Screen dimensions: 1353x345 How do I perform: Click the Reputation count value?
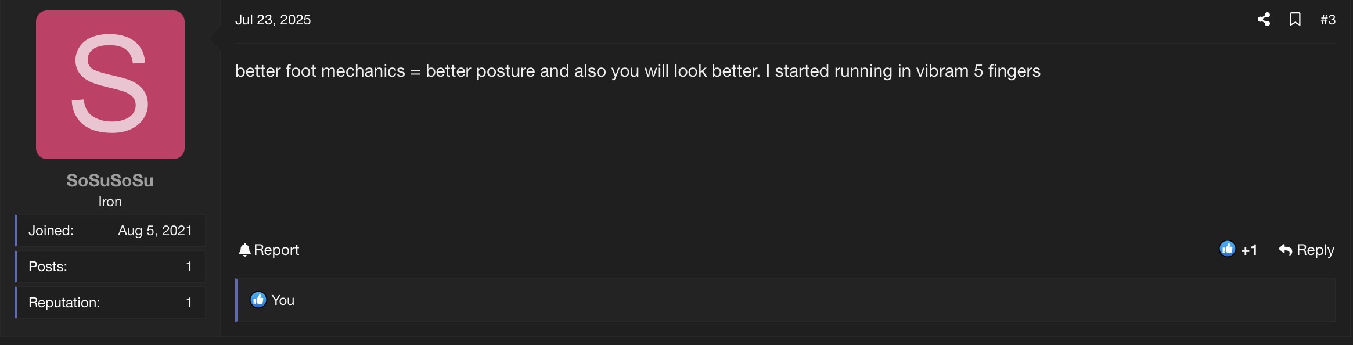click(x=189, y=303)
